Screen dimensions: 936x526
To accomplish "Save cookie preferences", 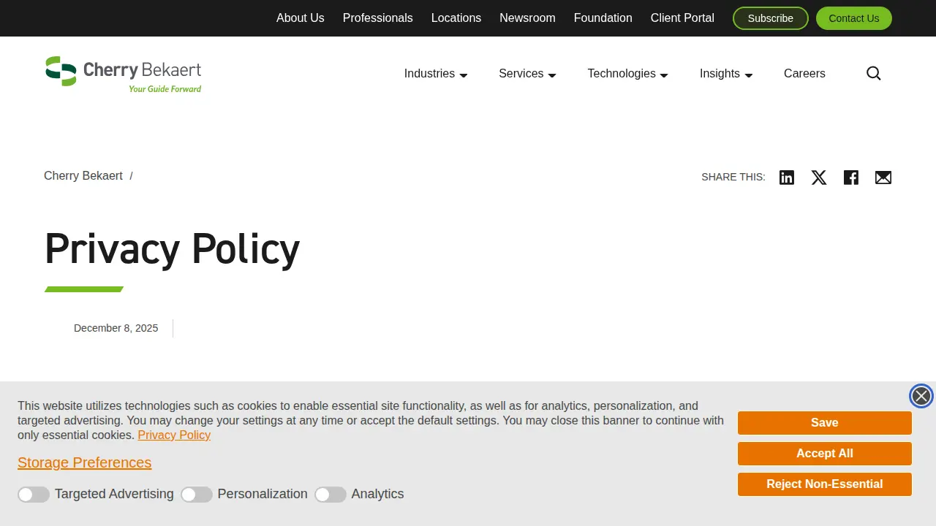I will coord(825,423).
